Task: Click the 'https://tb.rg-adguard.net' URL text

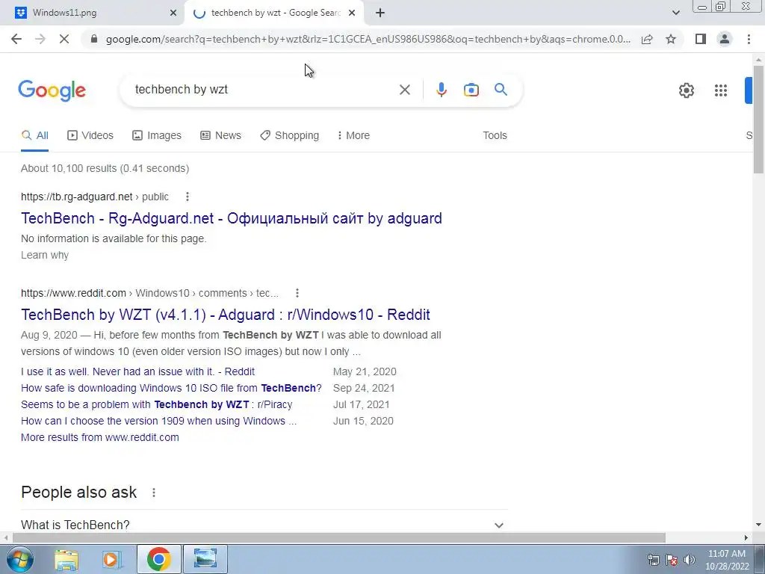Action: (x=77, y=197)
